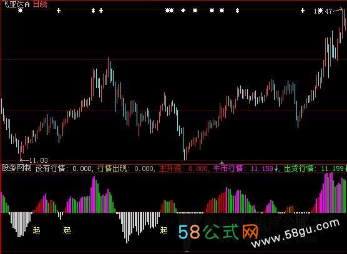
Task: Click the 起 signal nearest the 58公式网 watermark
Action: click(x=164, y=230)
